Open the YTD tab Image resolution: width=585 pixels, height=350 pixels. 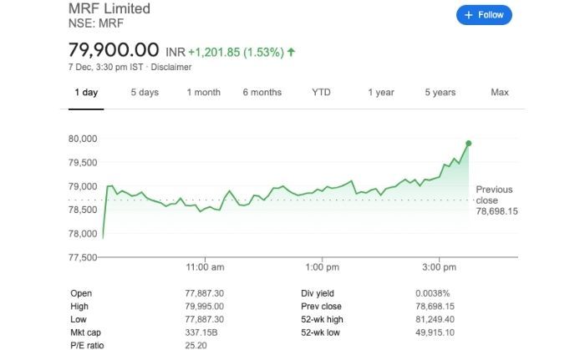321,92
